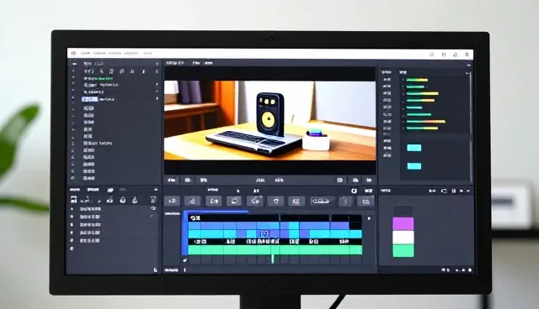This screenshot has width=539, height=309.
Task: Click the last button in the timeline toolbar row
Action: (366, 201)
